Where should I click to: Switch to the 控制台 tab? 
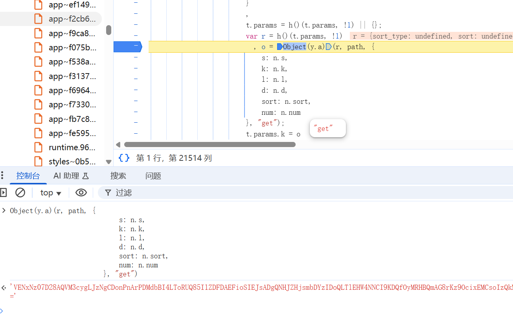pyautogui.click(x=28, y=176)
